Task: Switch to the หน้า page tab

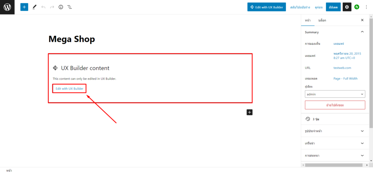Action: tap(308, 20)
